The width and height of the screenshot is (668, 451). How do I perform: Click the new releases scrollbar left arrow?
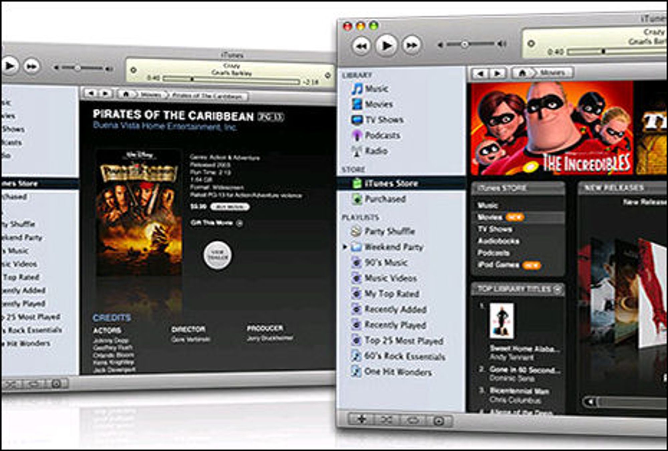[x=590, y=401]
